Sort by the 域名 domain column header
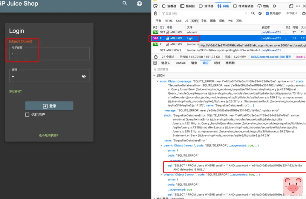Viewport: 306px width, 199px height. coord(175,27)
